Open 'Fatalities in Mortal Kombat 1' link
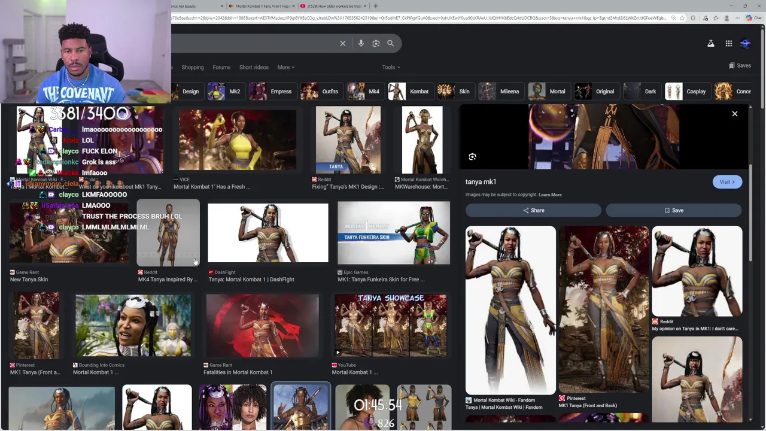The height and width of the screenshot is (431, 766). pyautogui.click(x=238, y=372)
